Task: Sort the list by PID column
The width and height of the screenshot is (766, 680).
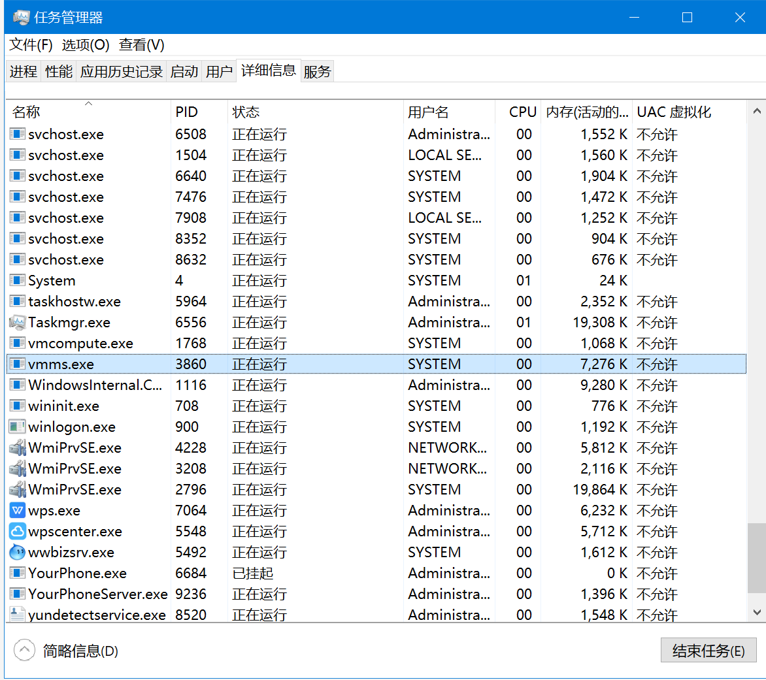Action: click(188, 112)
